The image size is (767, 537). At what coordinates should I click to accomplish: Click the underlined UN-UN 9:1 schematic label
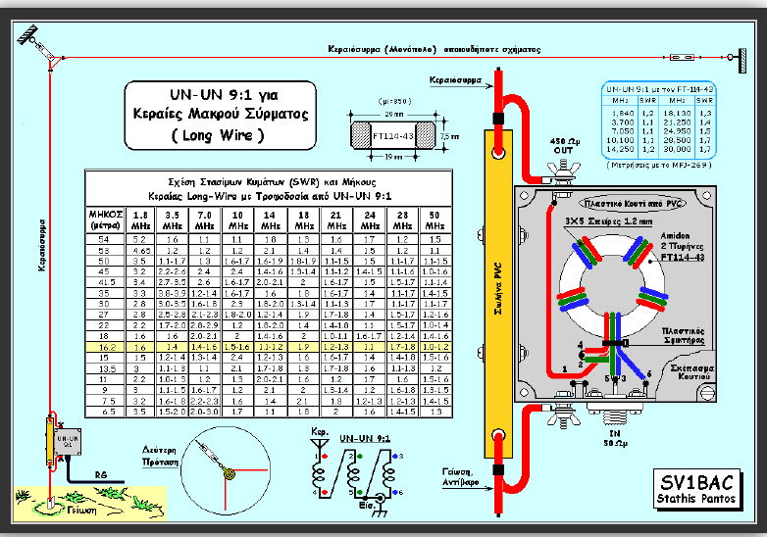(365, 438)
